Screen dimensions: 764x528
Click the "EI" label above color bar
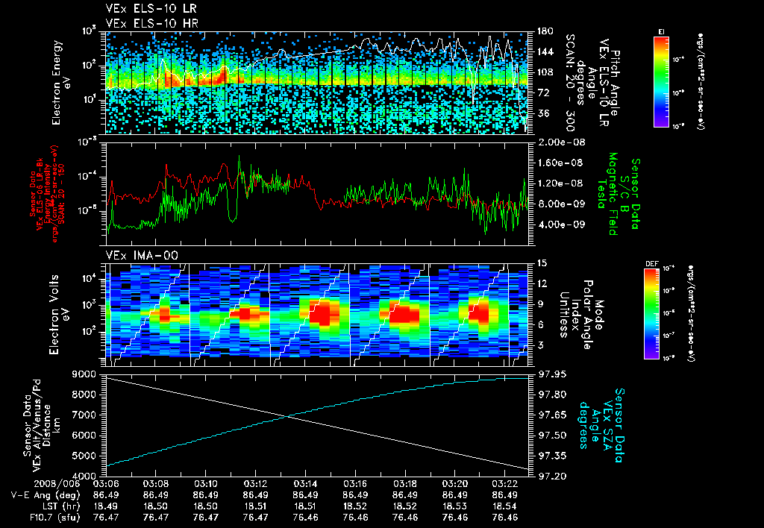tap(661, 31)
